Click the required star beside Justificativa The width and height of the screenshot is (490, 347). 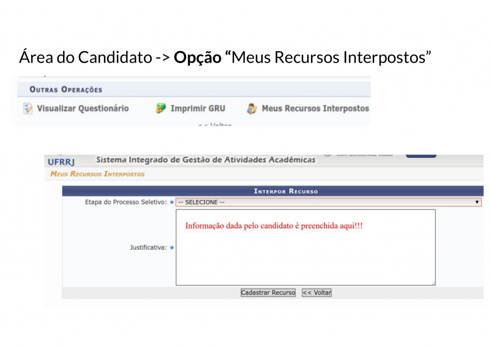coord(172,247)
